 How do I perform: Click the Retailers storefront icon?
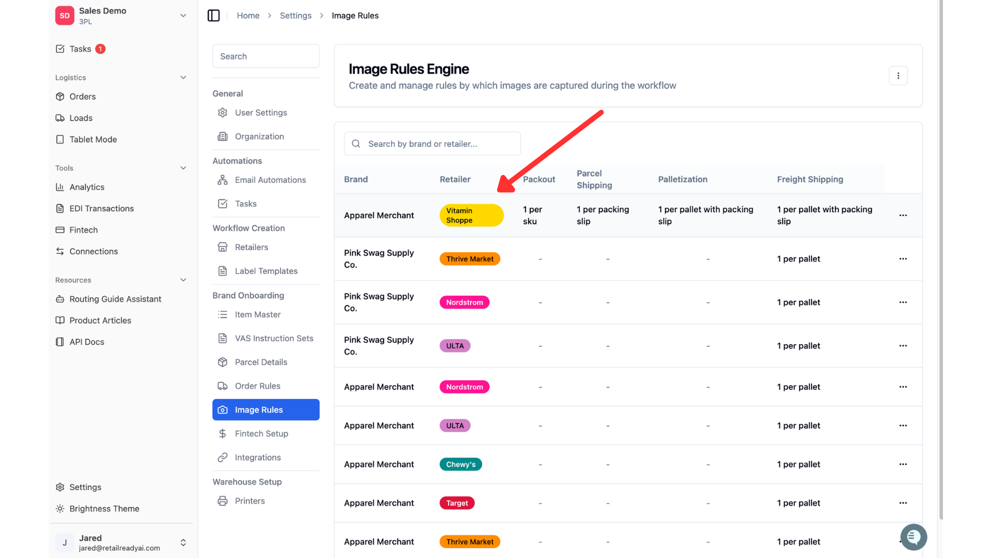pos(223,247)
